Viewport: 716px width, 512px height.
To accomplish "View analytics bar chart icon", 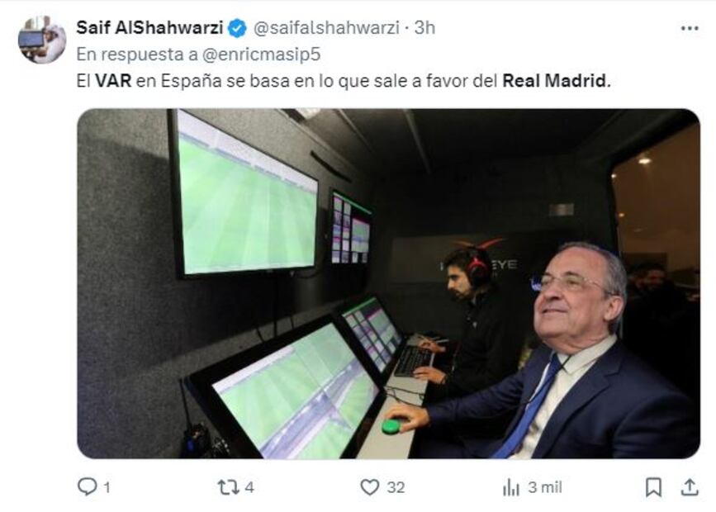I will pyautogui.click(x=511, y=488).
